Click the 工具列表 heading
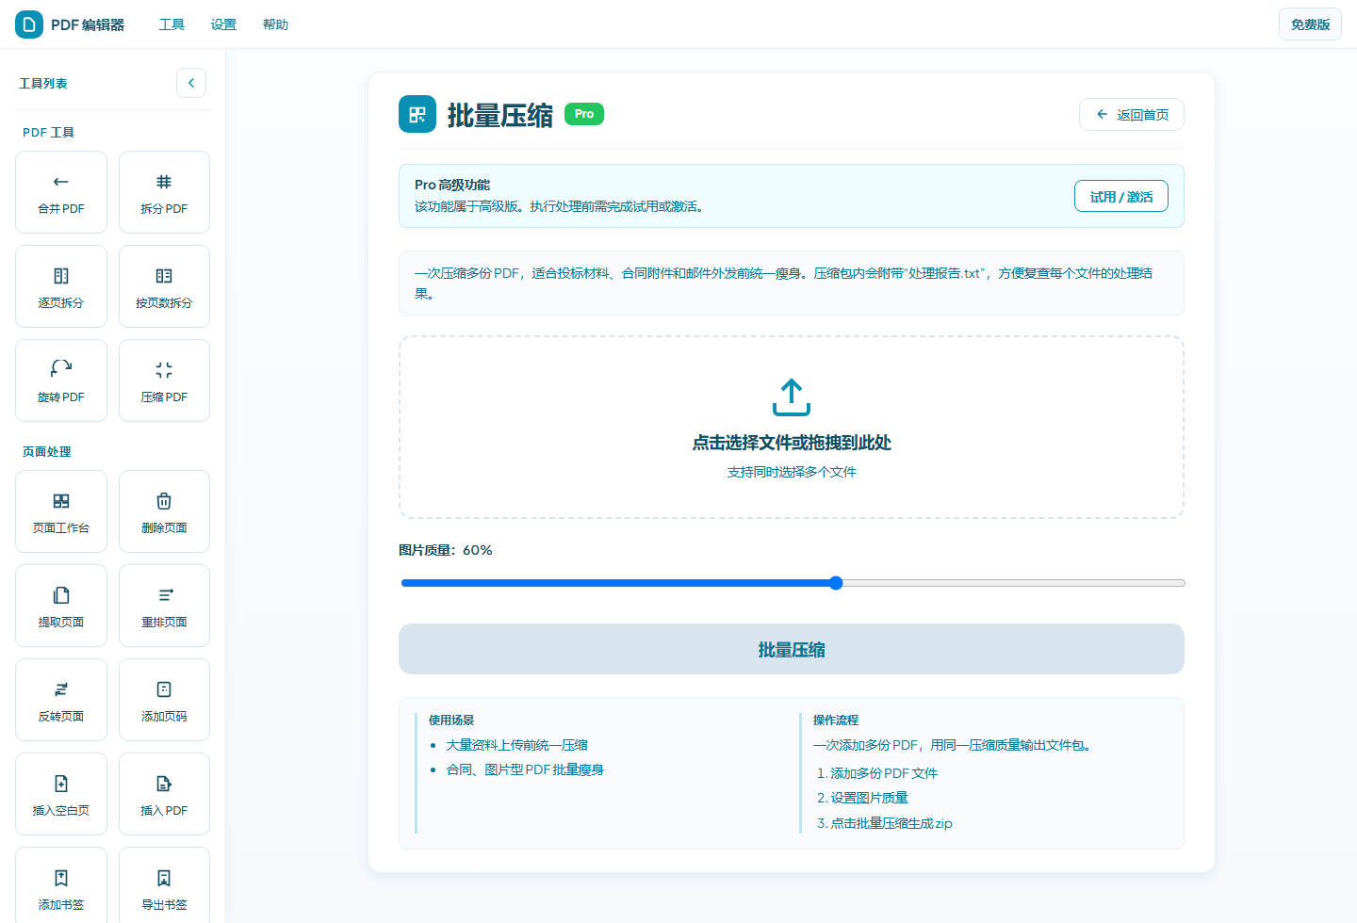The width and height of the screenshot is (1357, 923). pos(43,83)
